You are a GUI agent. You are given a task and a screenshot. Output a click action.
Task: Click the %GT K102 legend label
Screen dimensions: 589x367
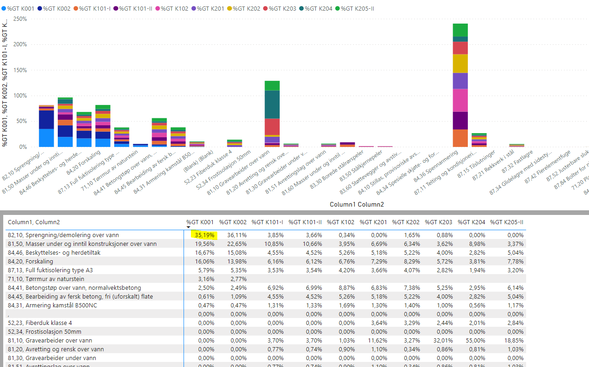[174, 9]
